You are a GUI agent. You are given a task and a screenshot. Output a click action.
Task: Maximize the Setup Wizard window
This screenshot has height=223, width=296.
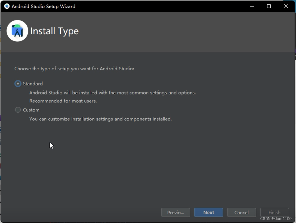point(269,6)
